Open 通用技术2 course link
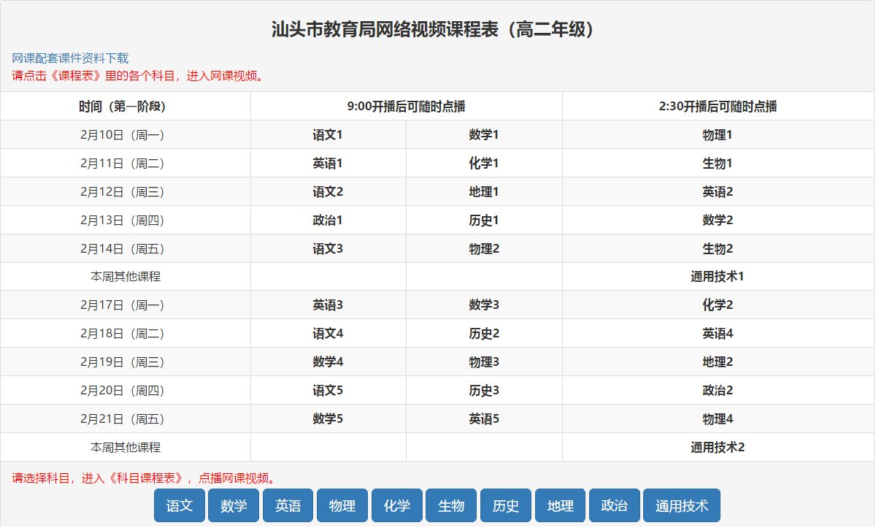 click(x=718, y=447)
